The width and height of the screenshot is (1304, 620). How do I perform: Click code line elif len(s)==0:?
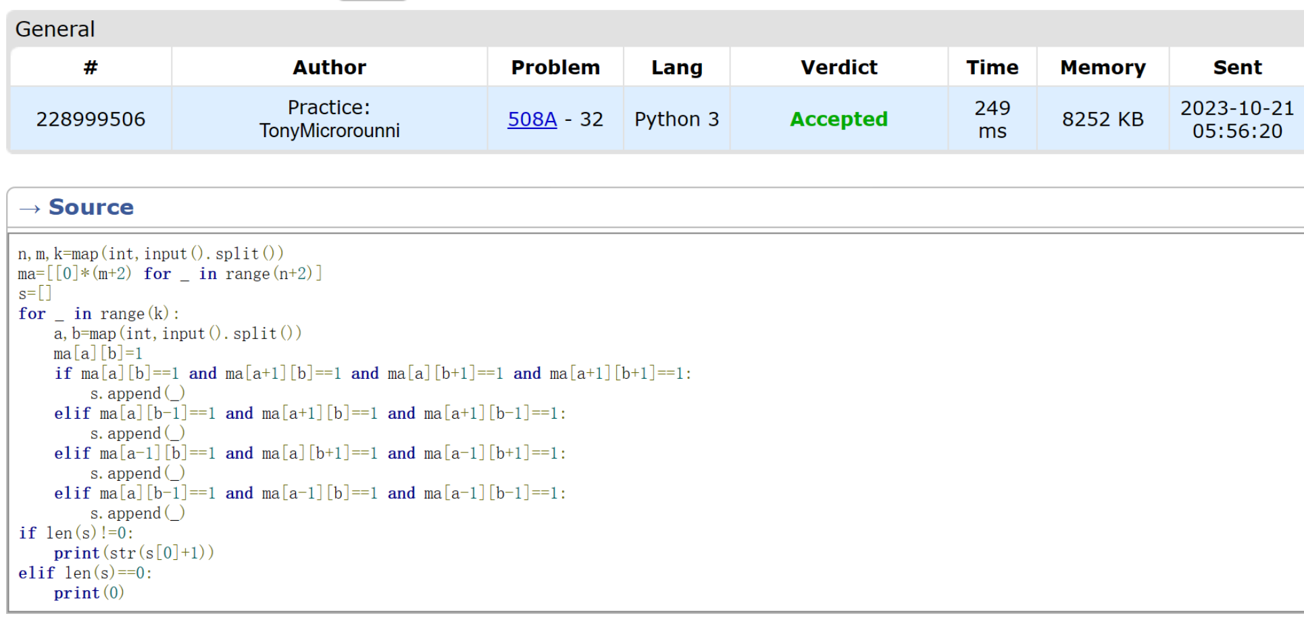(85, 572)
